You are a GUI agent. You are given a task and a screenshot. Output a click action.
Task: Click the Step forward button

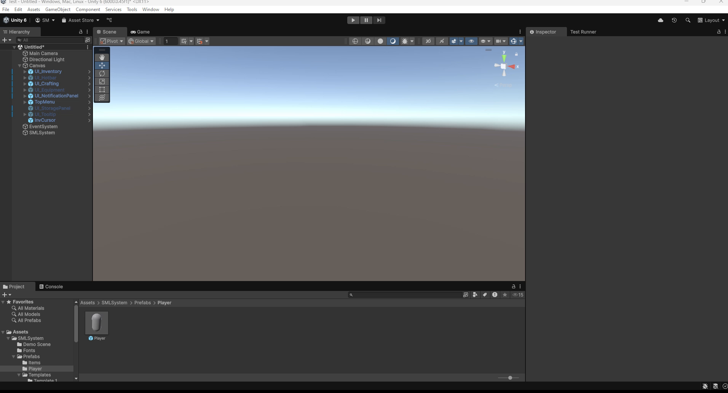pyautogui.click(x=379, y=20)
